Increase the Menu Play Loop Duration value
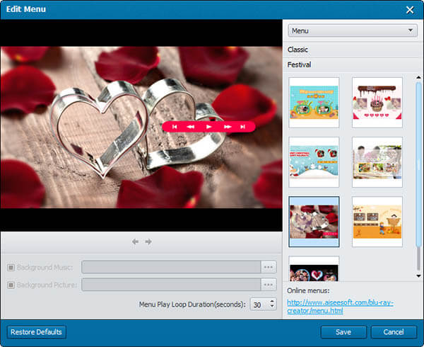This screenshot has height=347, width=424. [273, 301]
